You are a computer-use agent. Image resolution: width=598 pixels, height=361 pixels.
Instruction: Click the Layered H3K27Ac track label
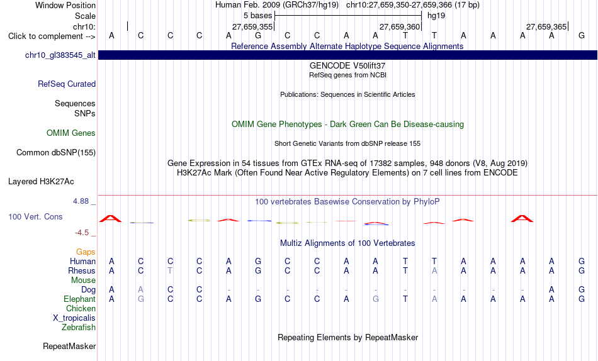tap(41, 182)
